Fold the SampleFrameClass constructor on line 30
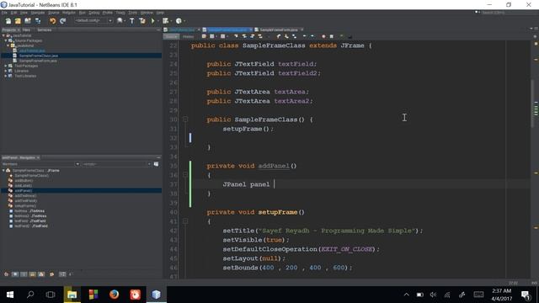 click(x=185, y=120)
